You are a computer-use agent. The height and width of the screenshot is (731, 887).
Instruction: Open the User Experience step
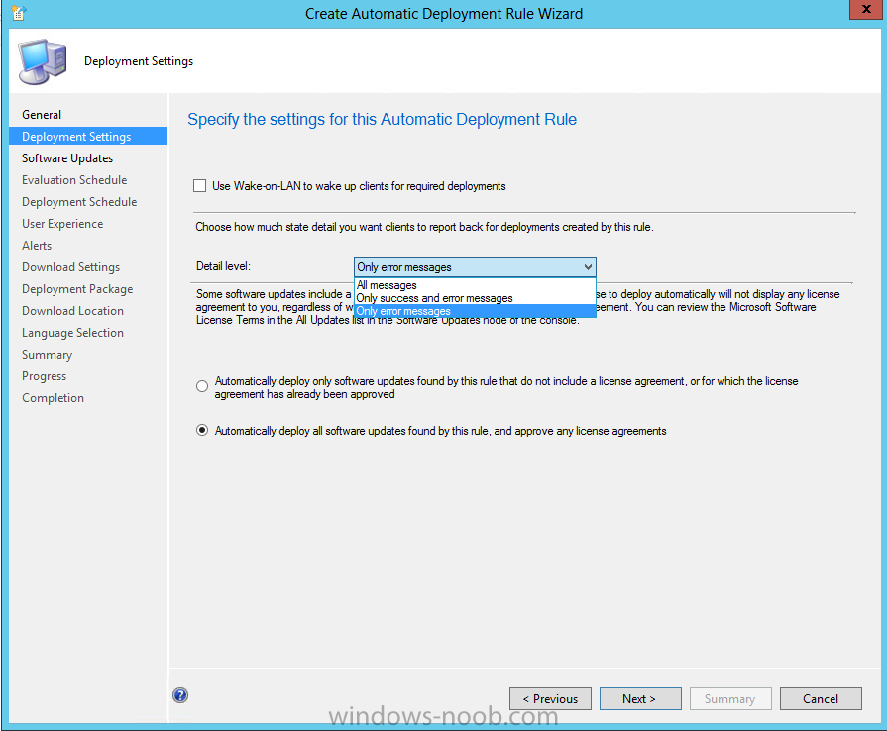tap(62, 224)
